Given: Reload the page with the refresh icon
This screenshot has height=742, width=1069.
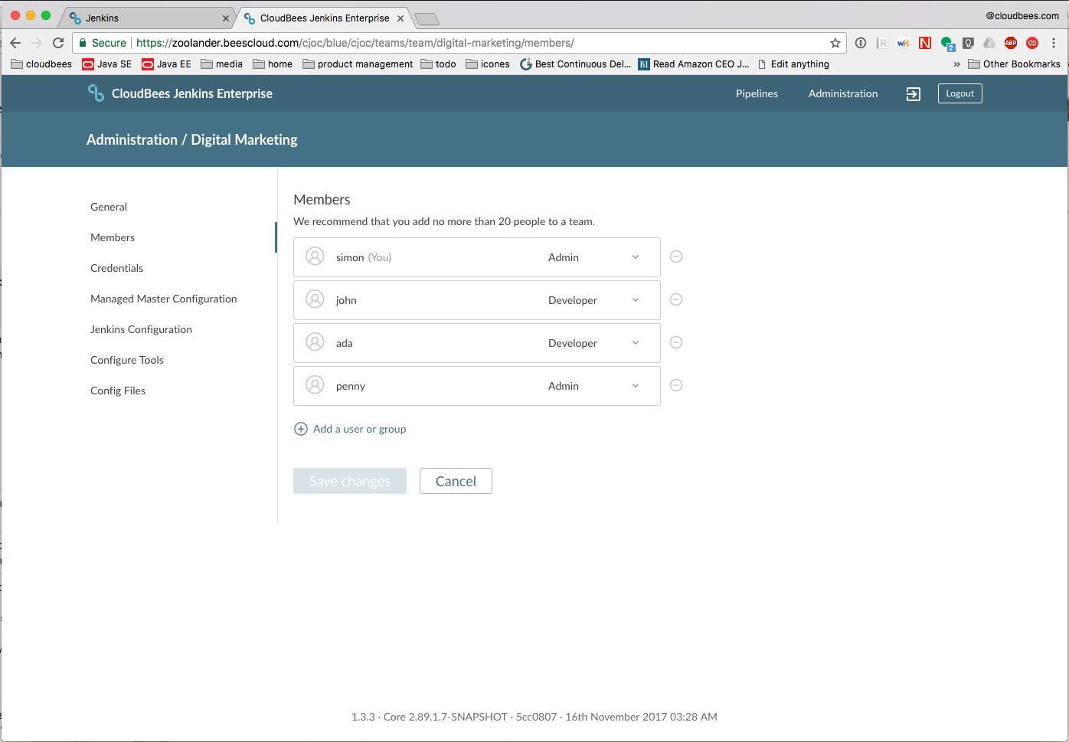Looking at the screenshot, I should (58, 43).
